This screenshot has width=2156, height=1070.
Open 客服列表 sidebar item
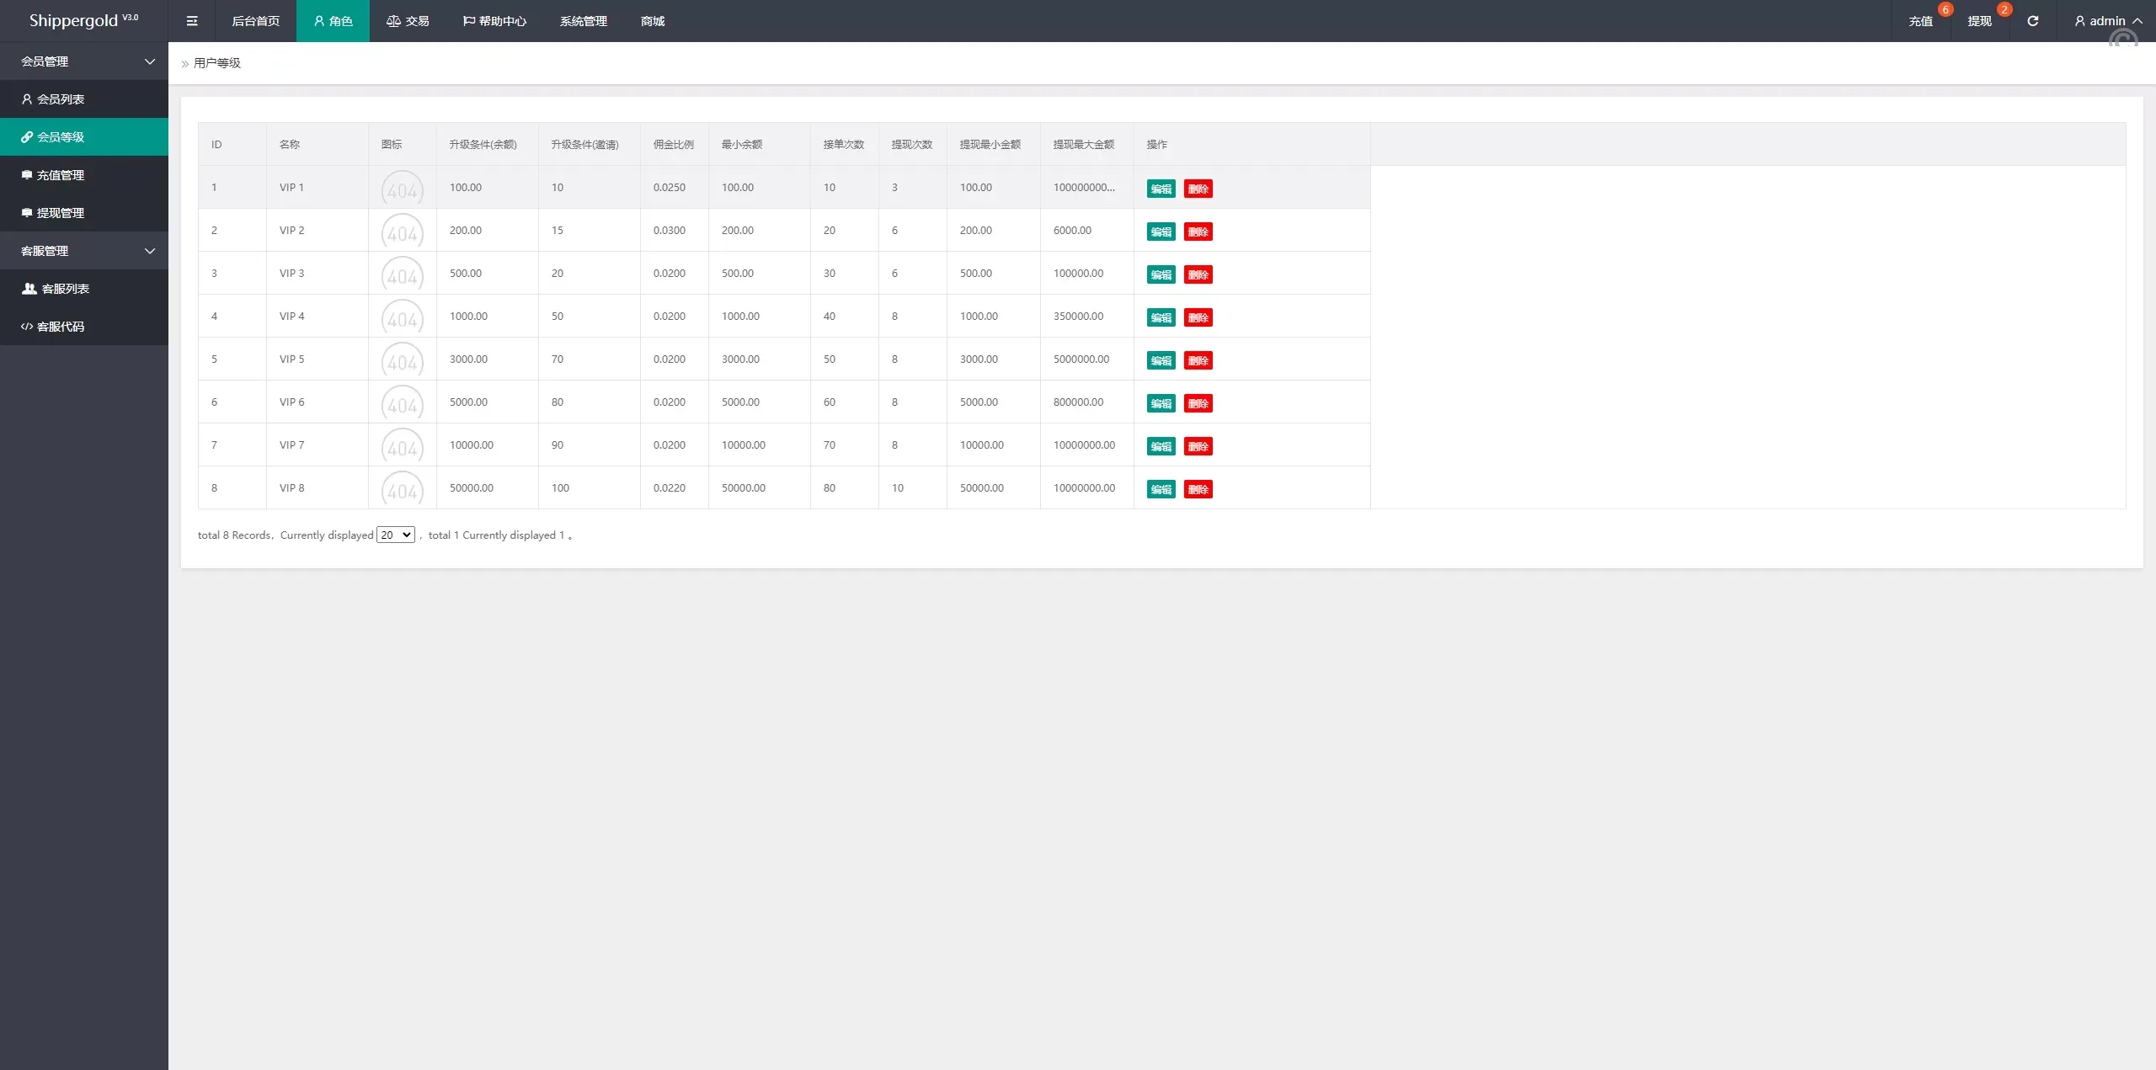click(65, 289)
